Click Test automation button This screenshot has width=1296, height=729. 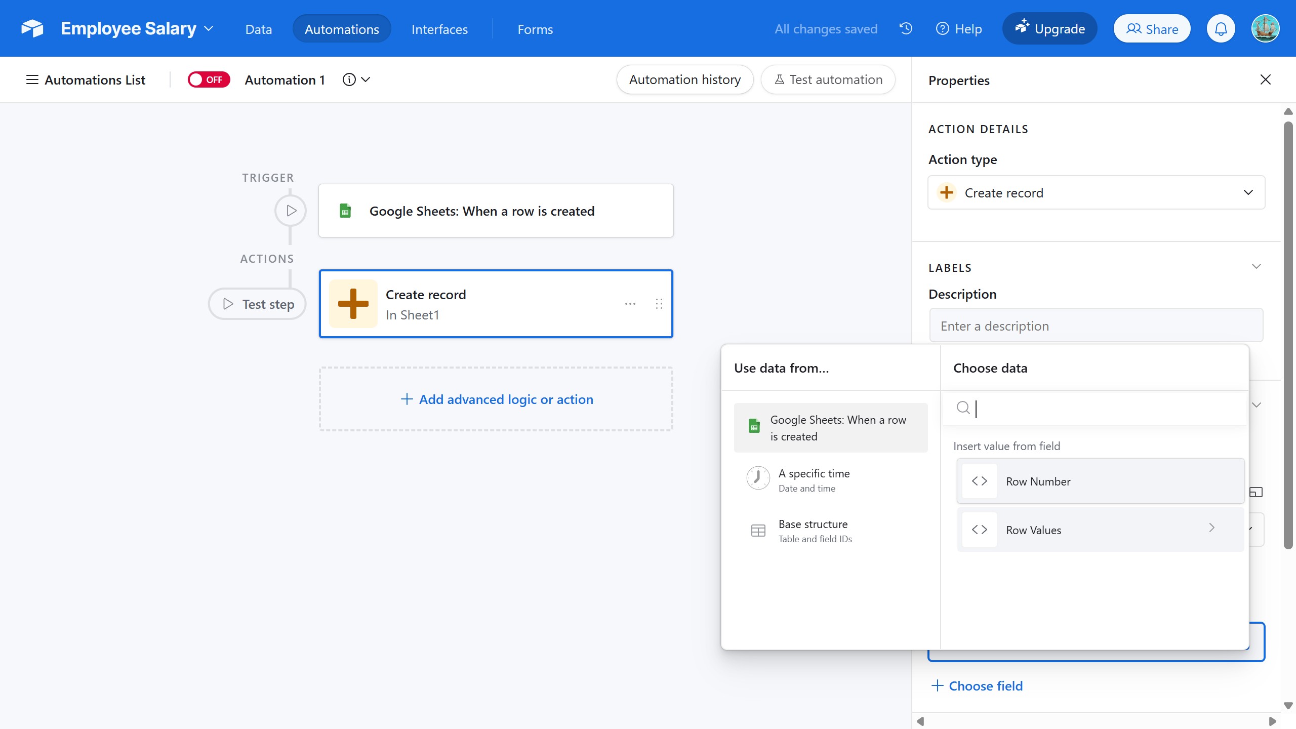click(x=828, y=79)
